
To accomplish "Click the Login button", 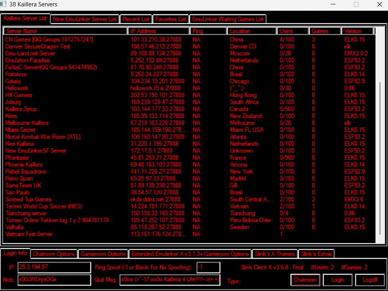I will (x=338, y=280).
